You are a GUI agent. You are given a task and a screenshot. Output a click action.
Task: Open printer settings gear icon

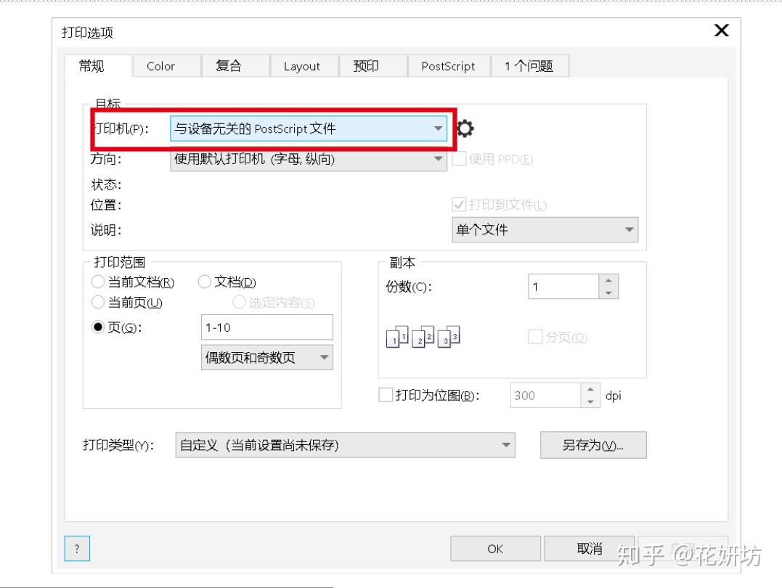465,128
